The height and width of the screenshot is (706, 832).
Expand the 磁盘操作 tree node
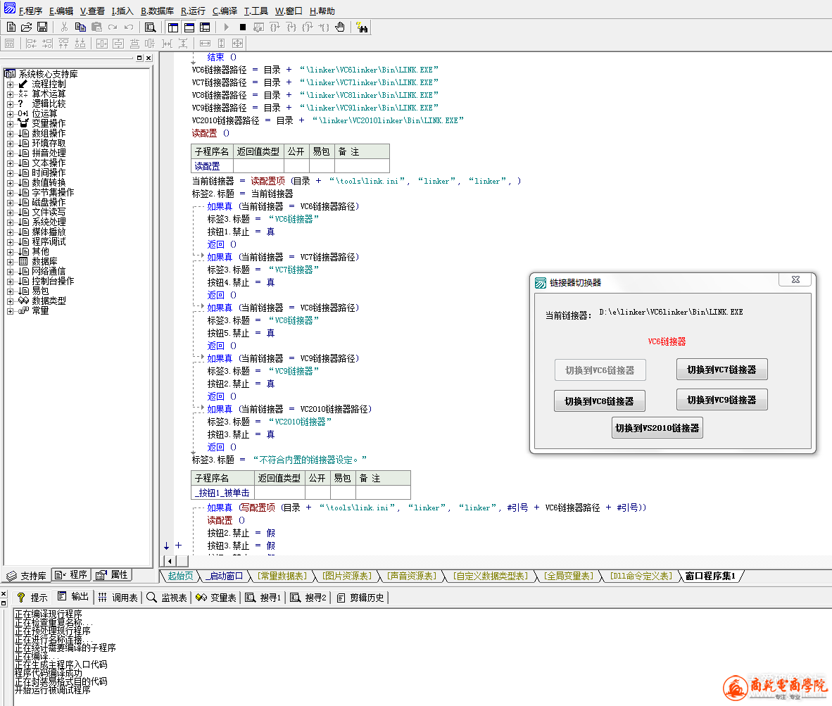[x=10, y=203]
